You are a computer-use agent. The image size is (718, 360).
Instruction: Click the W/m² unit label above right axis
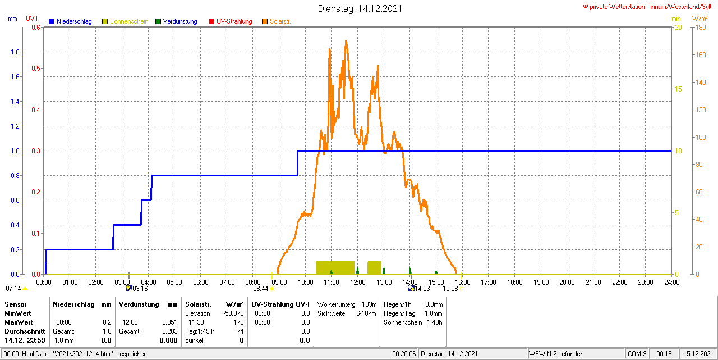(x=699, y=19)
